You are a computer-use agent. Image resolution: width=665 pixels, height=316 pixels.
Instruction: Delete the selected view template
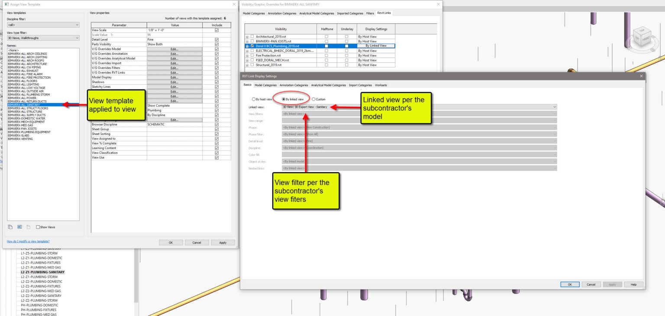point(28,227)
